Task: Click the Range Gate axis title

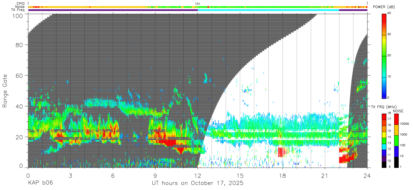Action: coord(5,91)
